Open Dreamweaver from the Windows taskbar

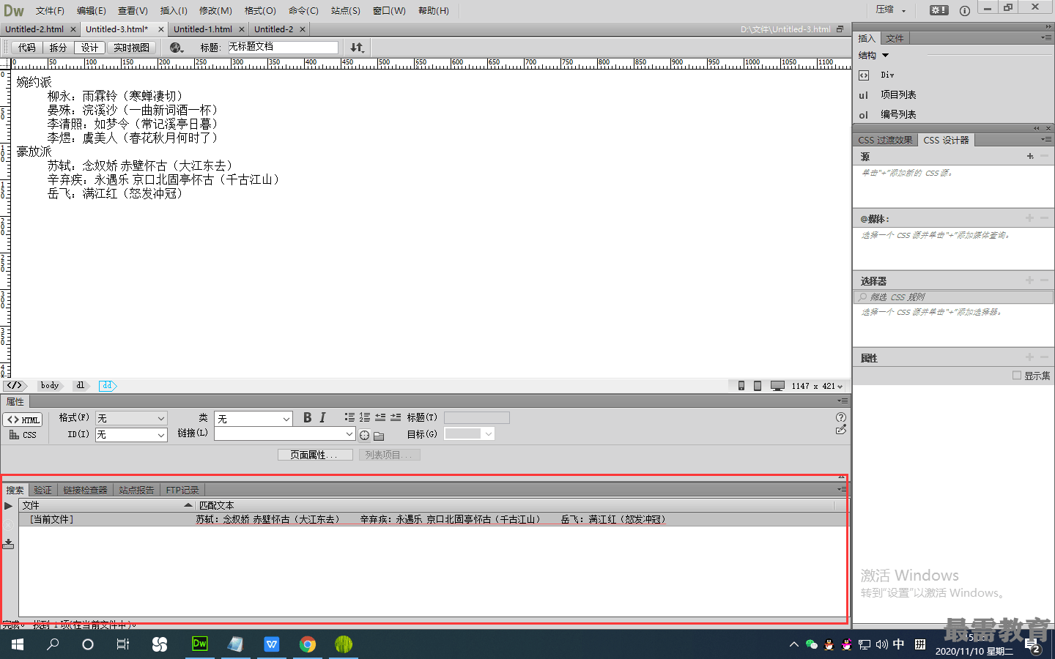pos(199,644)
